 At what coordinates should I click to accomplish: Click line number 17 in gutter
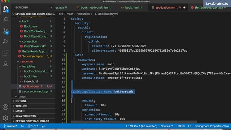click(64, 92)
